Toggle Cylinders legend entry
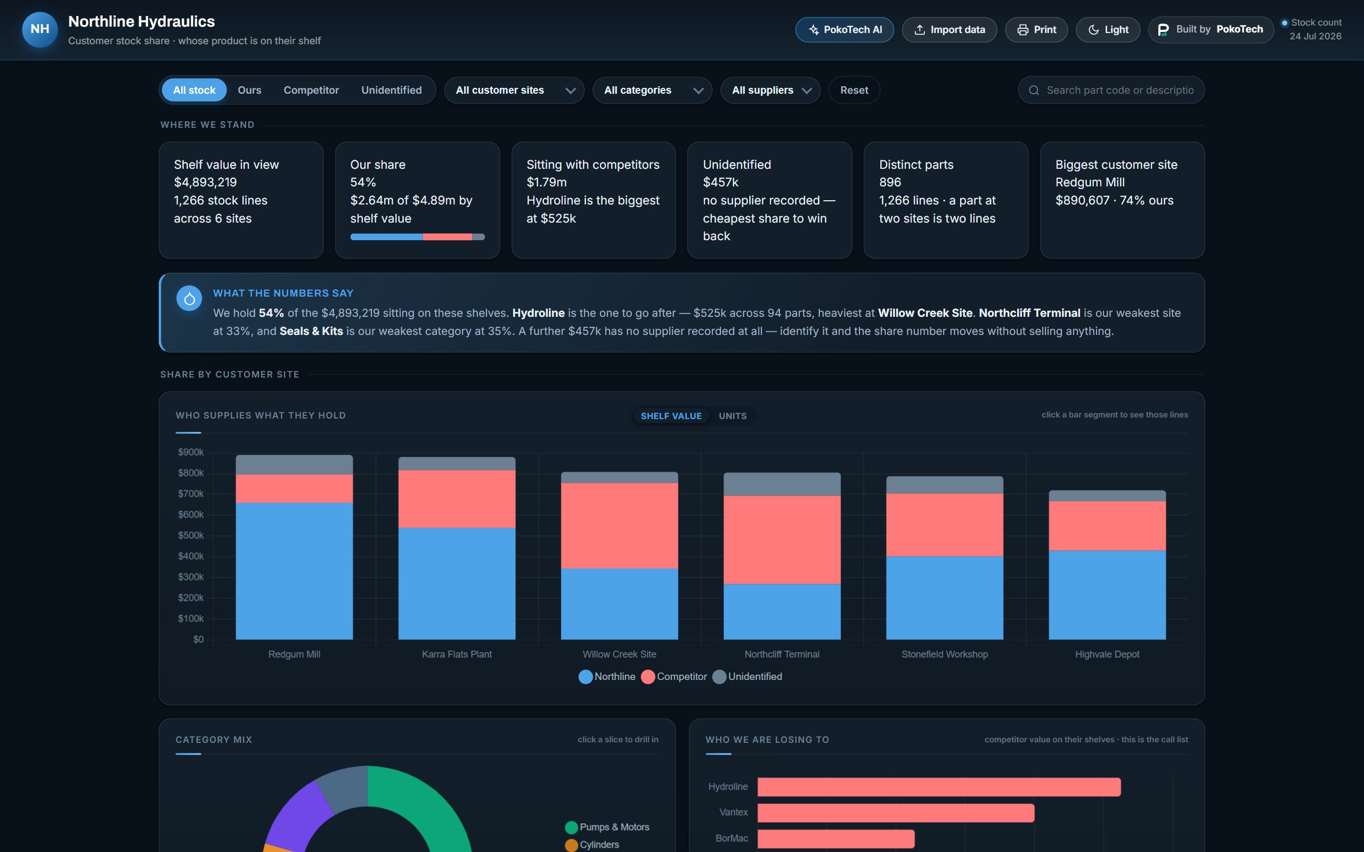The image size is (1364, 852). [592, 845]
